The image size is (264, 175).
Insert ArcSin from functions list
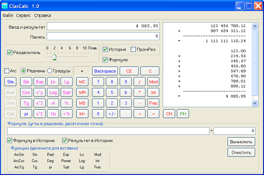pos(19,154)
